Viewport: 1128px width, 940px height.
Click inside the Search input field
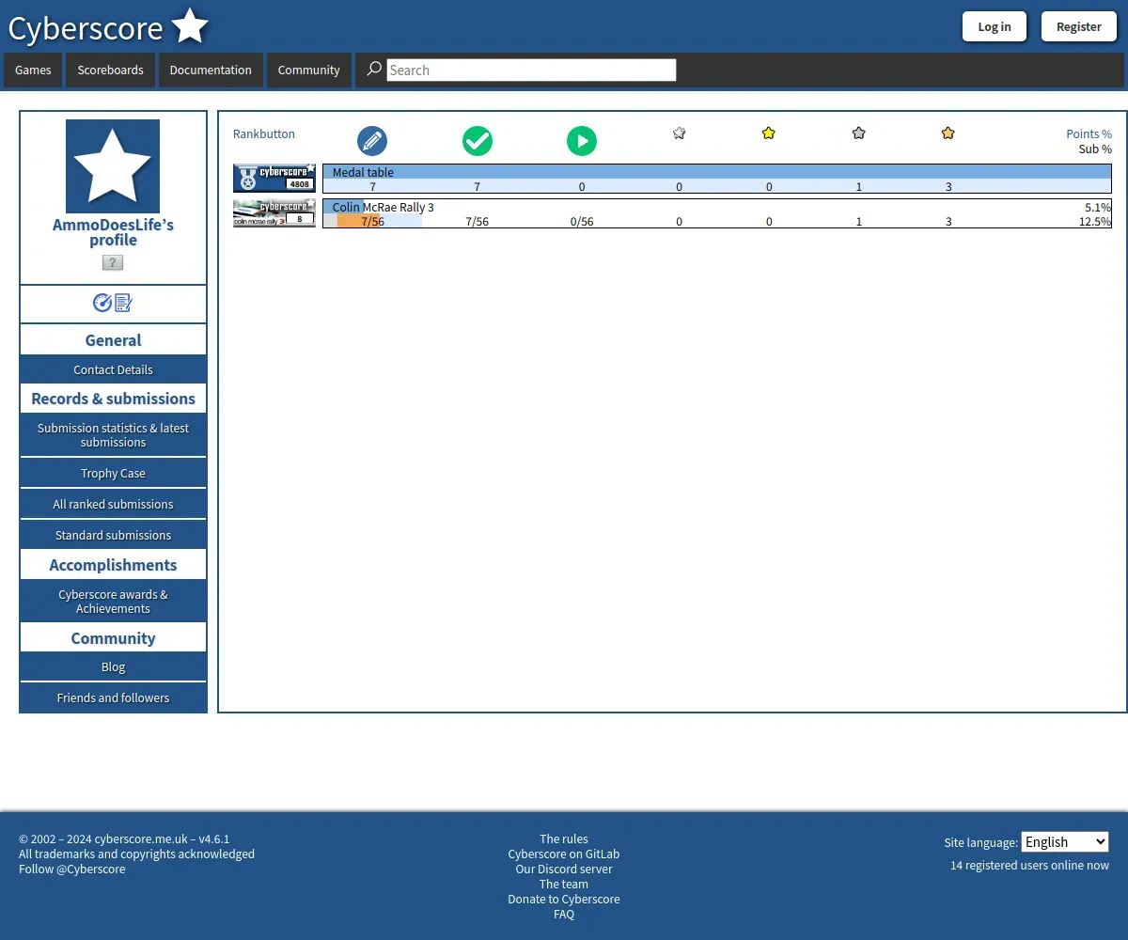(x=531, y=70)
